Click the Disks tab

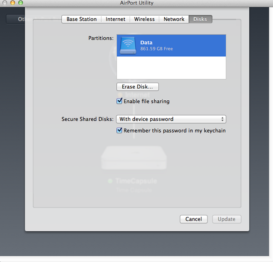tap(200, 19)
